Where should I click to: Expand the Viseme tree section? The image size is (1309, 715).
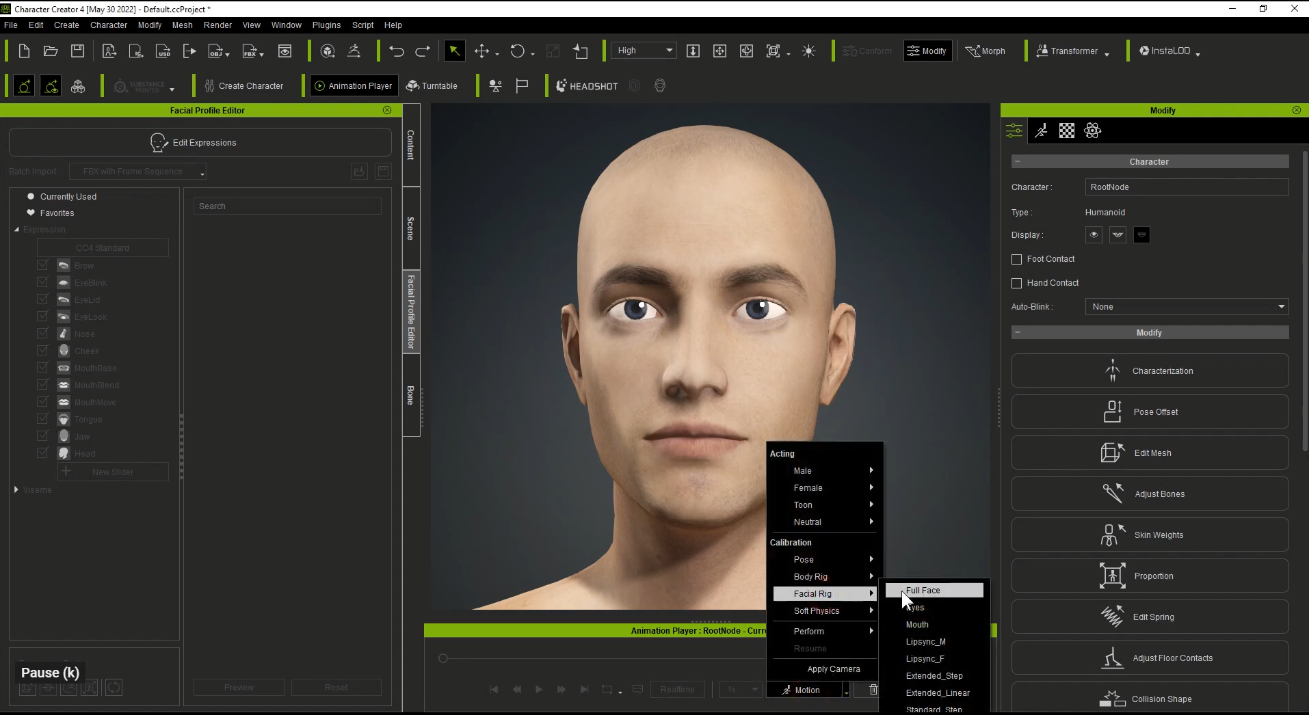16,490
